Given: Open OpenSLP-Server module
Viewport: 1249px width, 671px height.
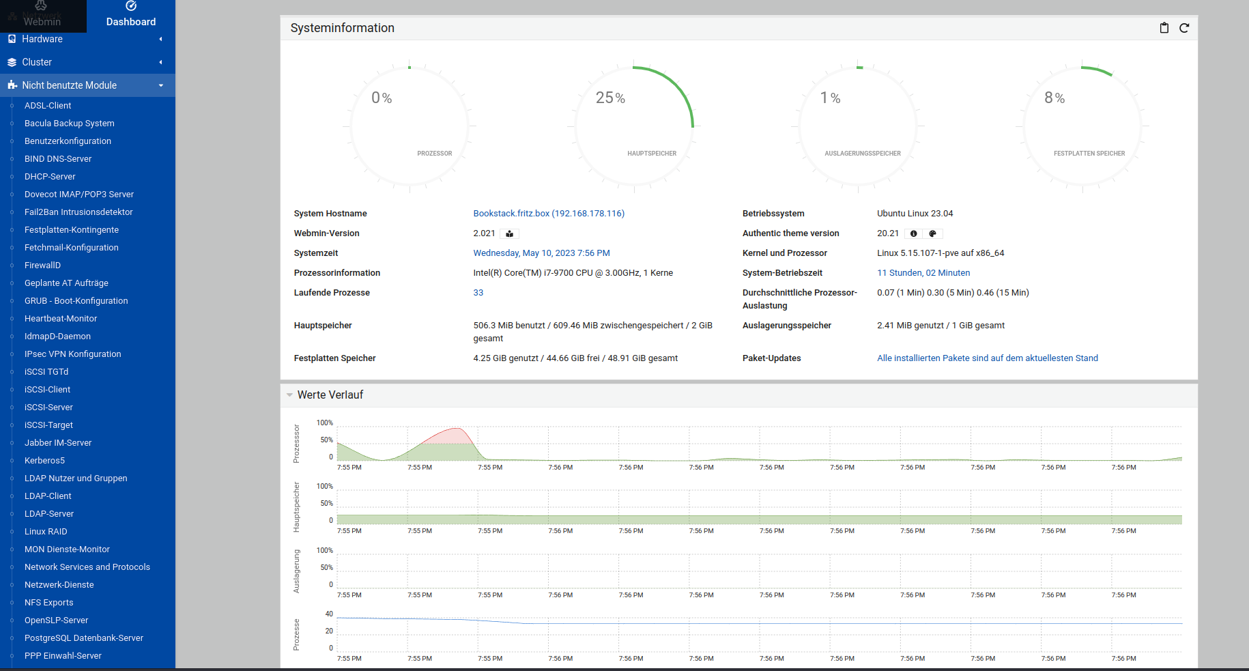Looking at the screenshot, I should point(57,620).
